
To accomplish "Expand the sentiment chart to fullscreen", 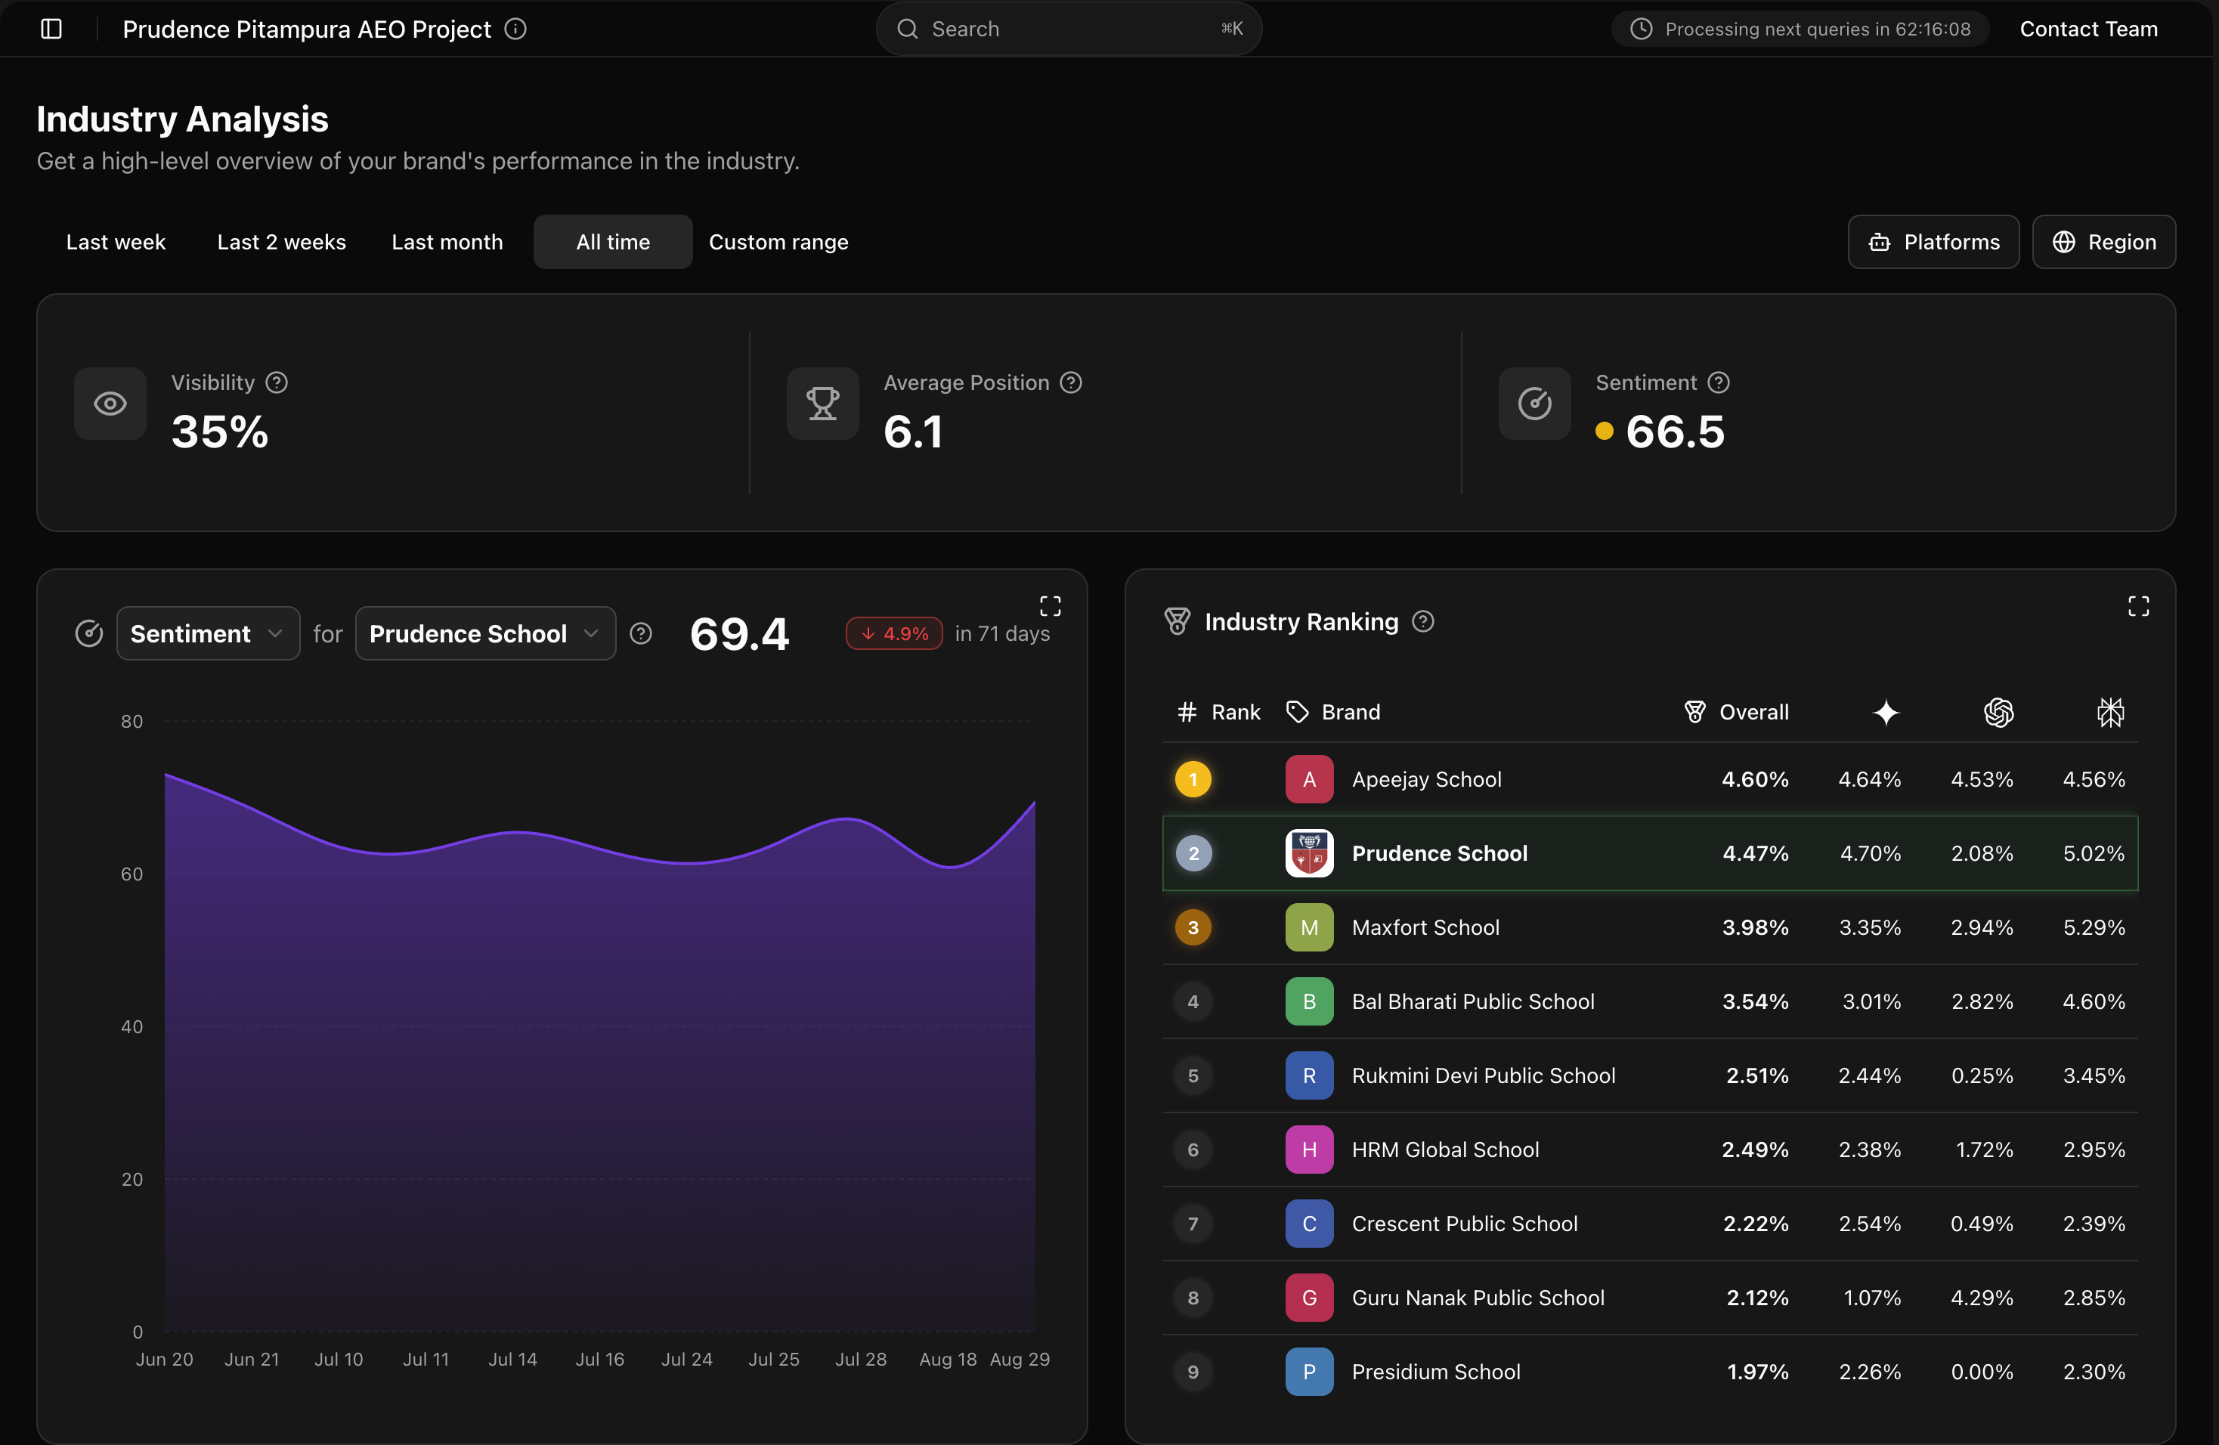I will click(1051, 606).
